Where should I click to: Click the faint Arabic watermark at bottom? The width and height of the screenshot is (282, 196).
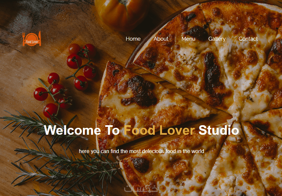click(141, 188)
